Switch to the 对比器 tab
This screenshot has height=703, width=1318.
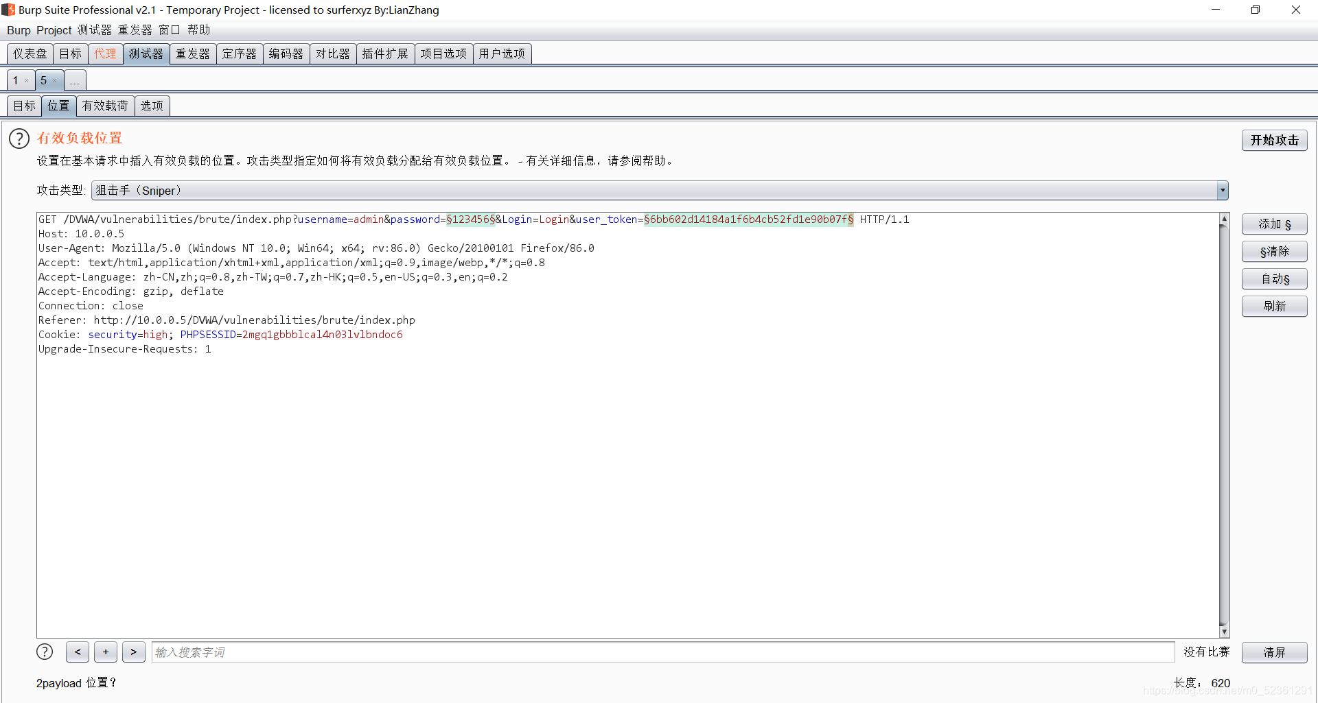click(333, 53)
